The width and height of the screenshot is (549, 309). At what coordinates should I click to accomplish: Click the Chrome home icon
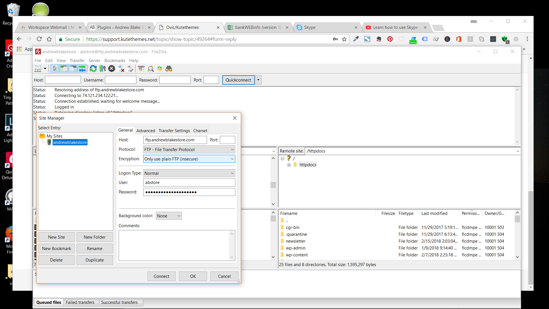click(x=49, y=39)
